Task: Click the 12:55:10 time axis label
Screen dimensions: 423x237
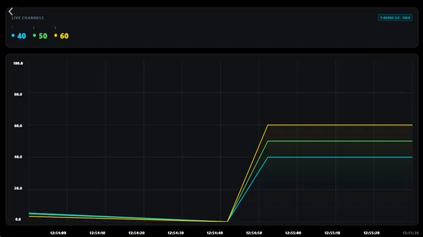Action: click(332, 233)
